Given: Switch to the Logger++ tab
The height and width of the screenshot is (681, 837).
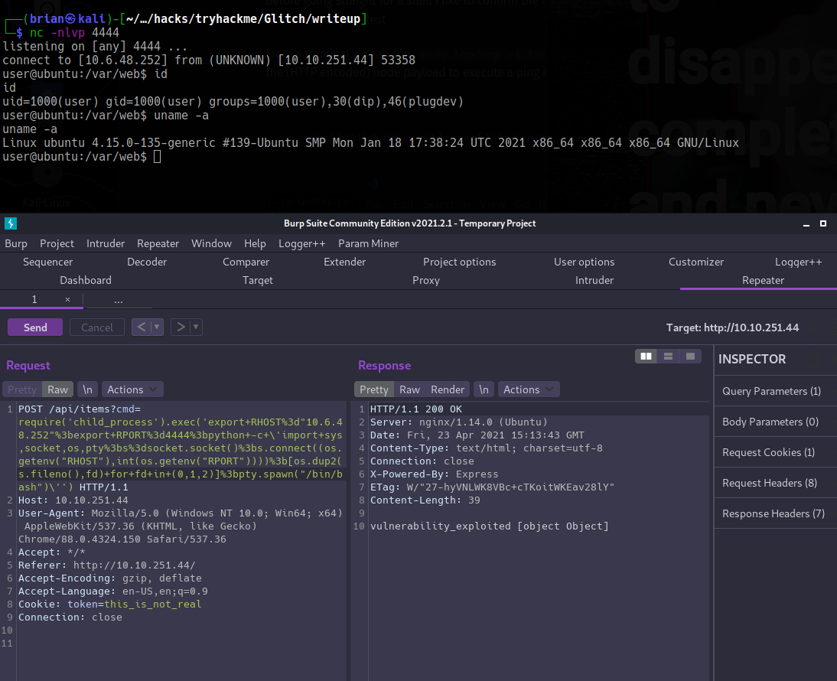Looking at the screenshot, I should tap(798, 262).
